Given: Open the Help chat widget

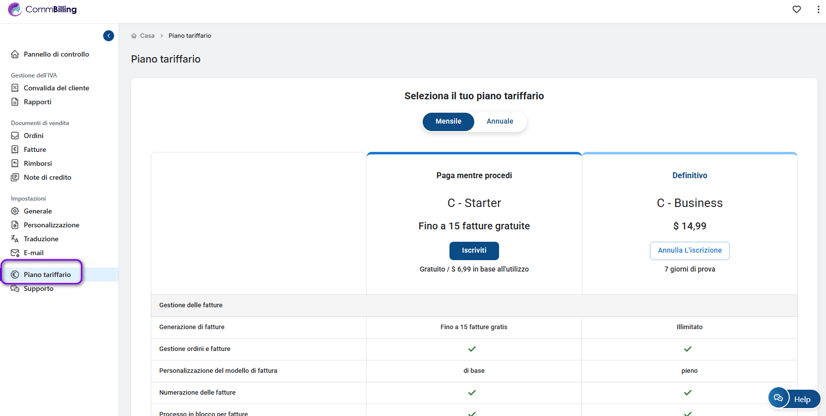Looking at the screenshot, I should pyautogui.click(x=794, y=399).
